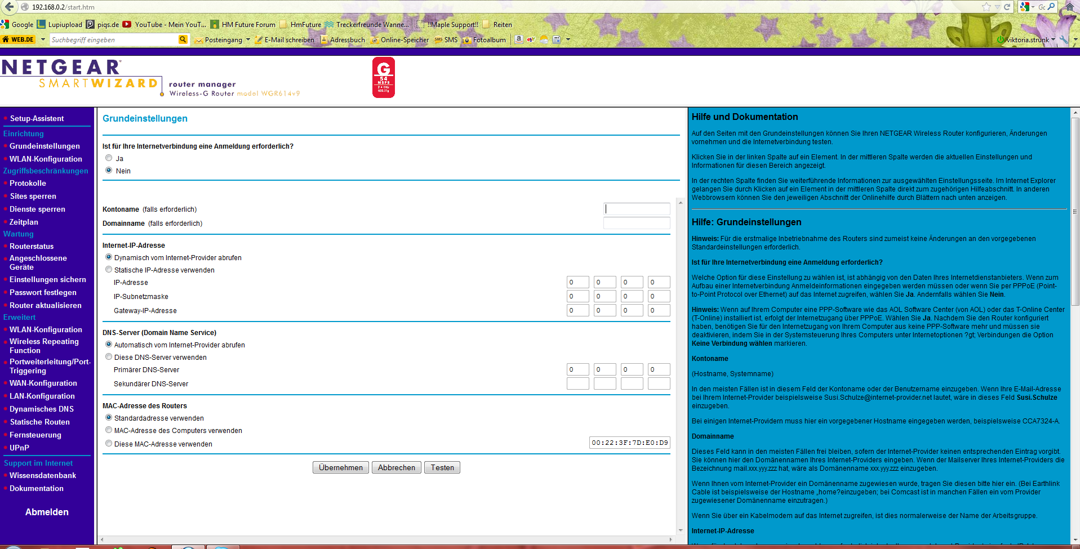Select Standardadresse verwenden for MAC
Viewport: 1080px width, 549px height.
pos(109,417)
